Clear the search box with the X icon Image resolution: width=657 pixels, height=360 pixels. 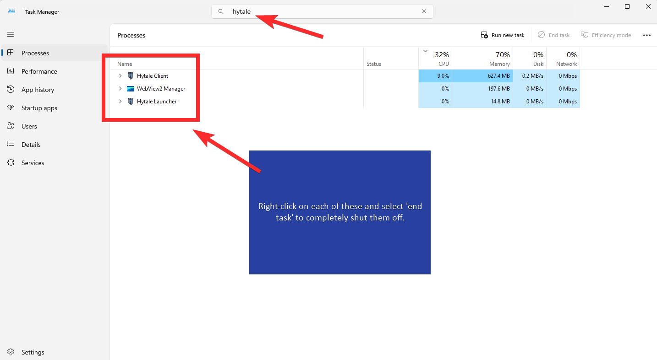point(424,11)
